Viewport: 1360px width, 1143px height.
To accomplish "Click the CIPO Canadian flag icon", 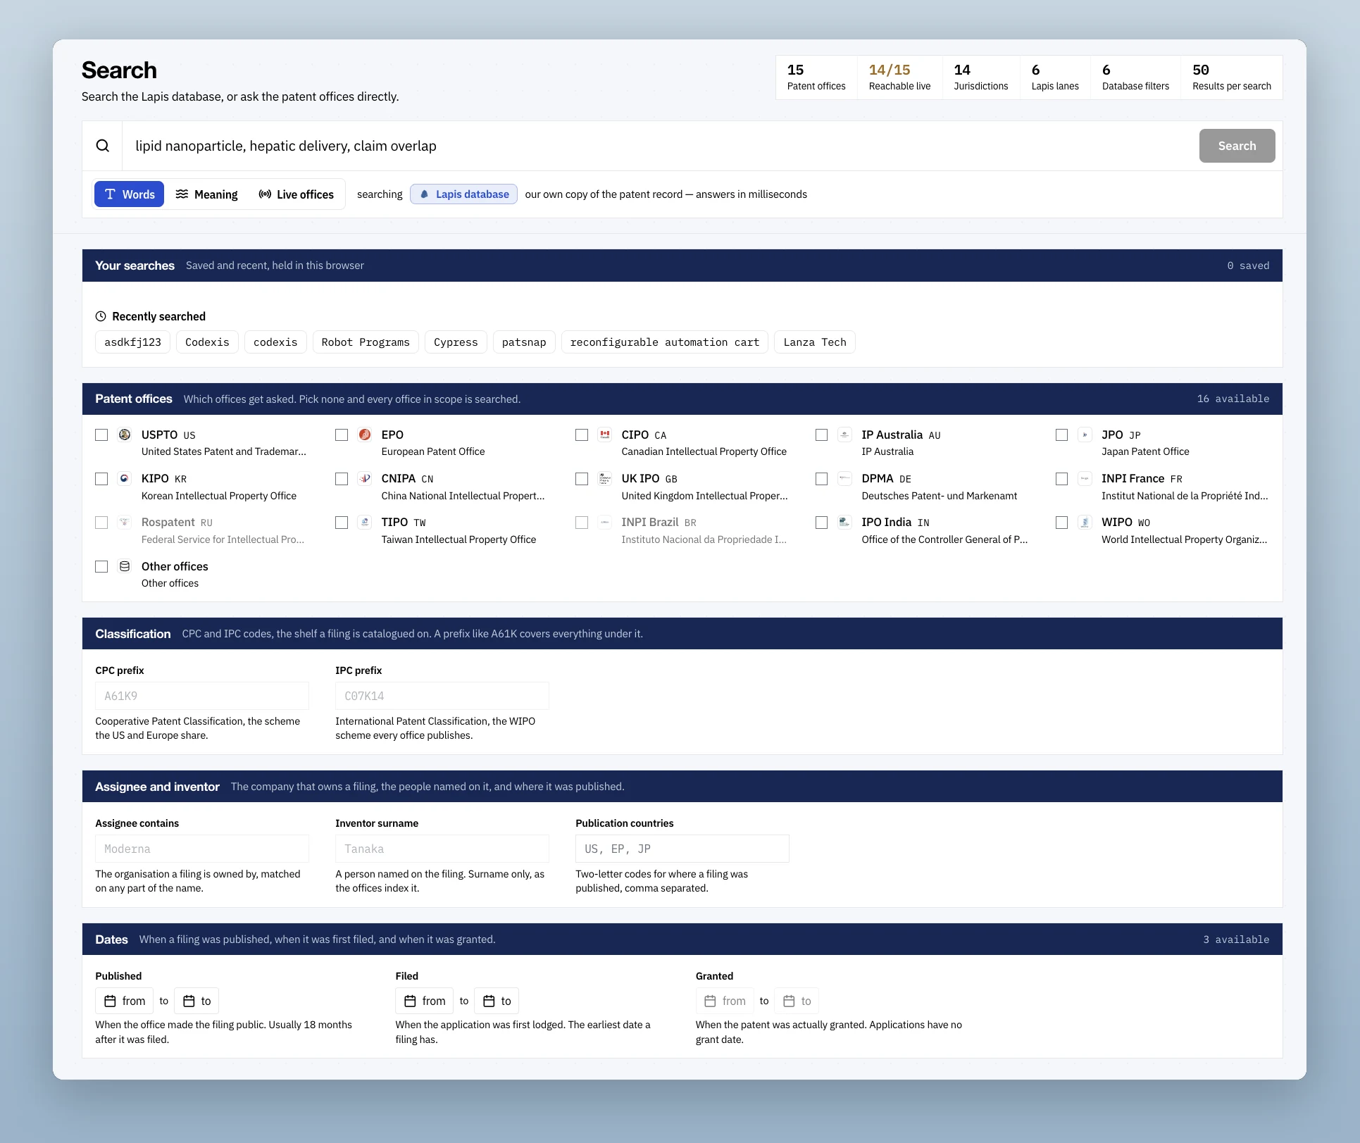I will [x=605, y=435].
